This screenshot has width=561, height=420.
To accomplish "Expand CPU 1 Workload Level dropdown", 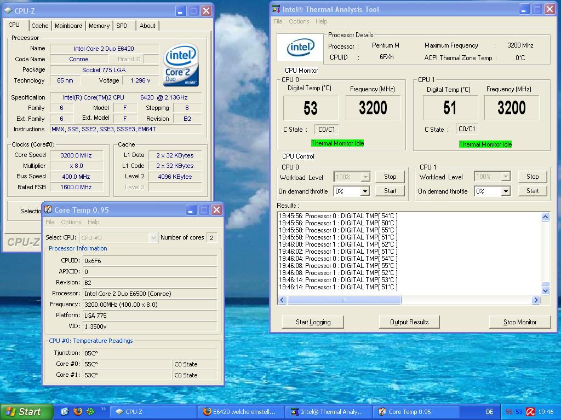I will point(506,177).
